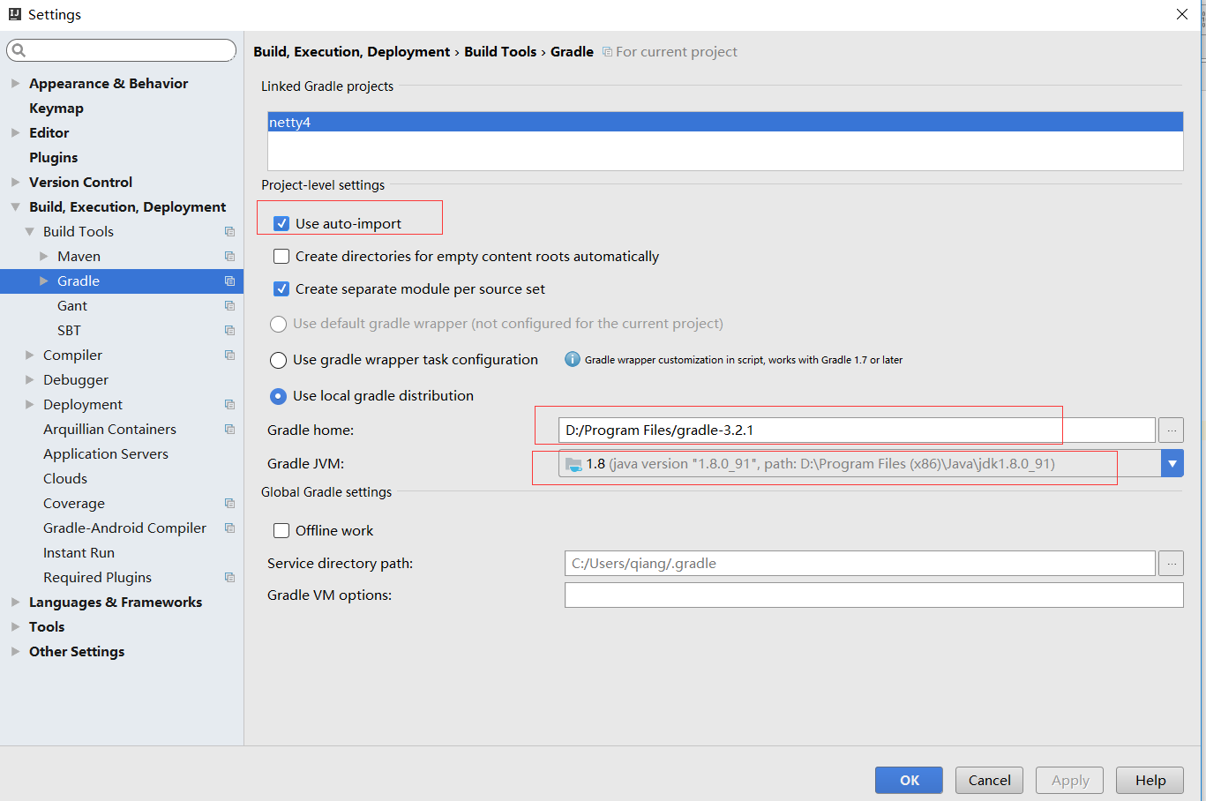Click the project-level icon beside Required Plugins
The width and height of the screenshot is (1206, 801).
point(229,578)
